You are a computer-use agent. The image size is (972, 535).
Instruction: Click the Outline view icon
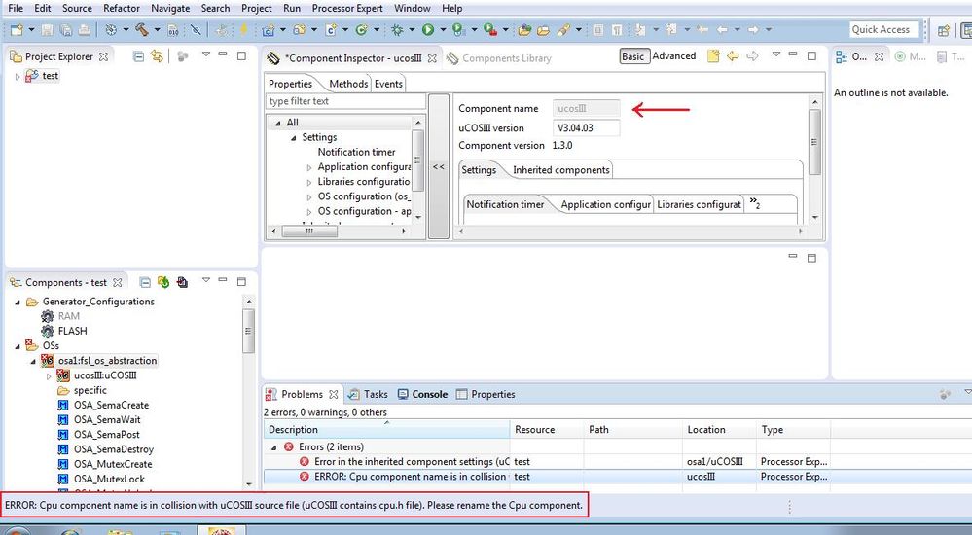click(x=842, y=56)
